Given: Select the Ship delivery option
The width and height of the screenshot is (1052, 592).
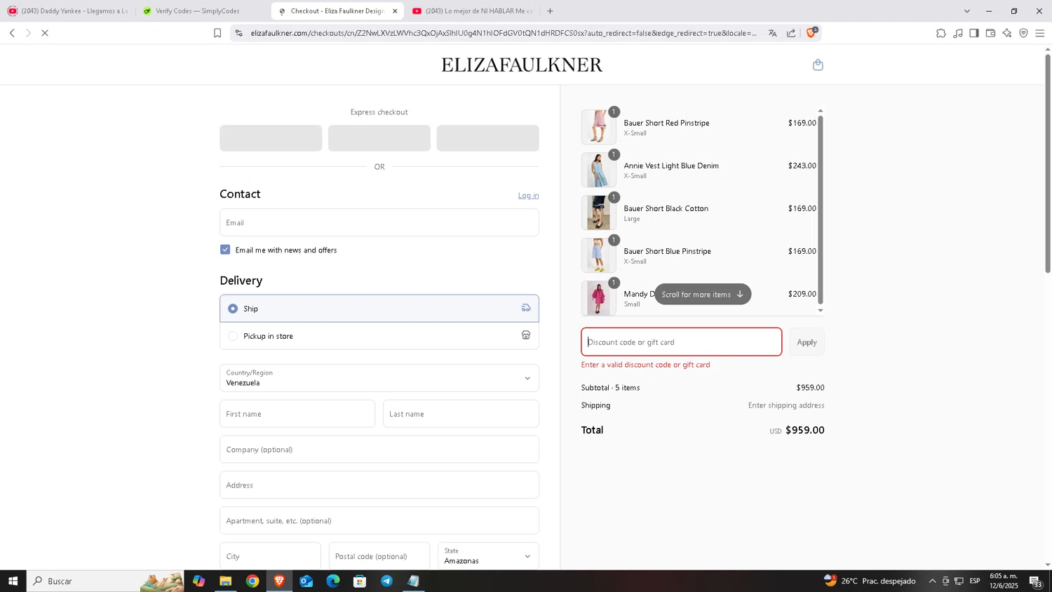Looking at the screenshot, I should coord(379,309).
